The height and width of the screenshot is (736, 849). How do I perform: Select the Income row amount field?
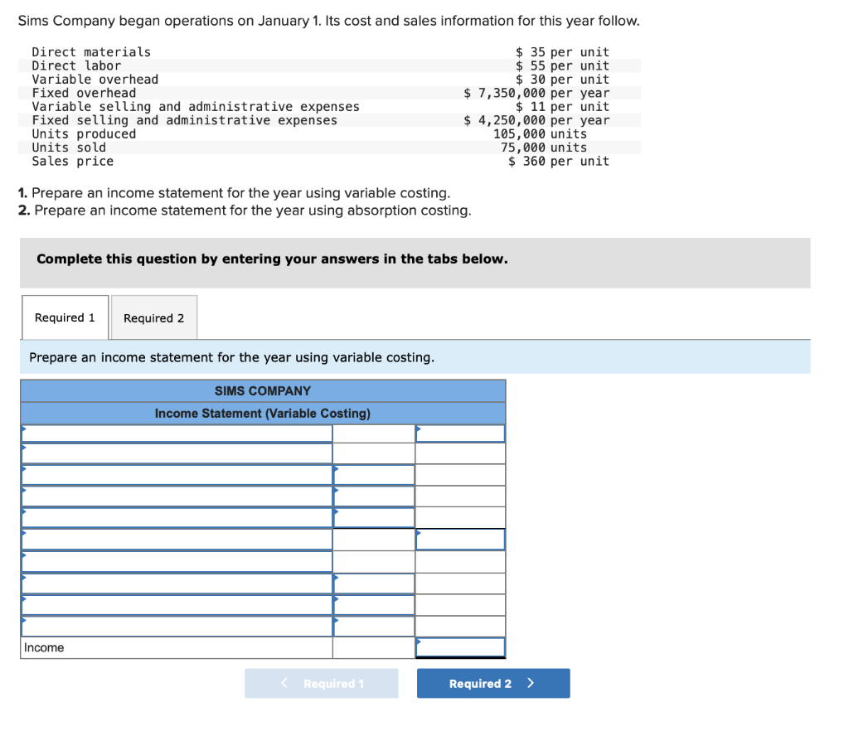460,647
